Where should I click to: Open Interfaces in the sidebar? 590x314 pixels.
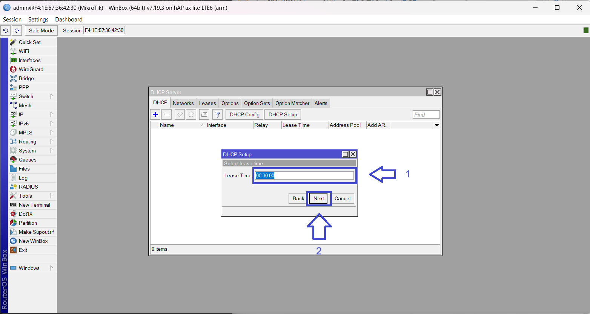click(30, 60)
